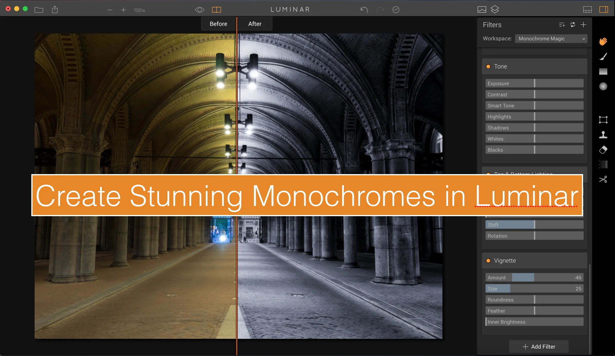The image size is (615, 356).
Task: Open the Workspace Monochrome Magic dropdown
Action: pyautogui.click(x=551, y=38)
